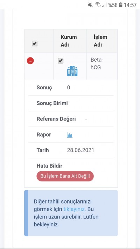Tap the Referans Değeri row
140x249 pixels.
coord(71,119)
